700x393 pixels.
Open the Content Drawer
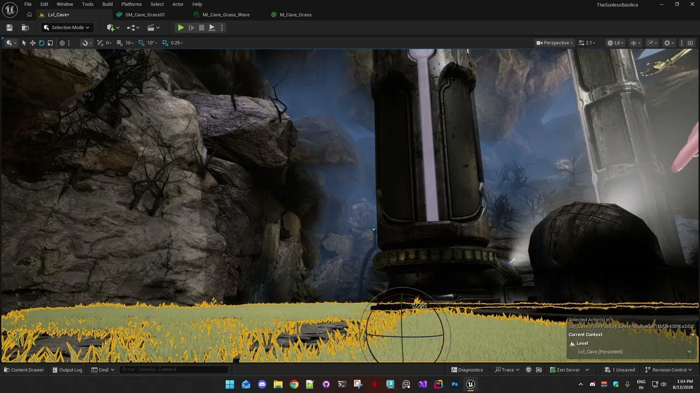tap(24, 370)
